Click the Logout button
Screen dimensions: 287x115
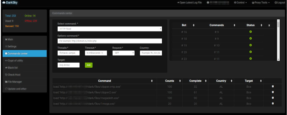280,3
